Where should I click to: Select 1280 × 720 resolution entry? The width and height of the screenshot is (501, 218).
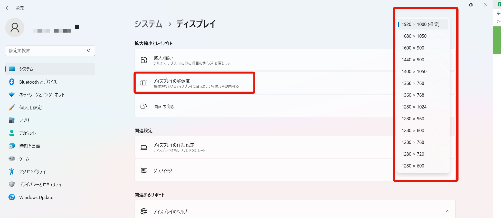[423, 154]
